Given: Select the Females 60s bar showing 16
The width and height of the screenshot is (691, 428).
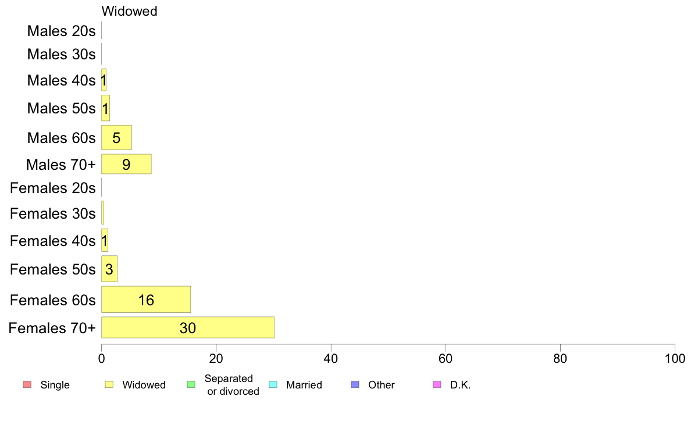Looking at the screenshot, I should coord(146,299).
